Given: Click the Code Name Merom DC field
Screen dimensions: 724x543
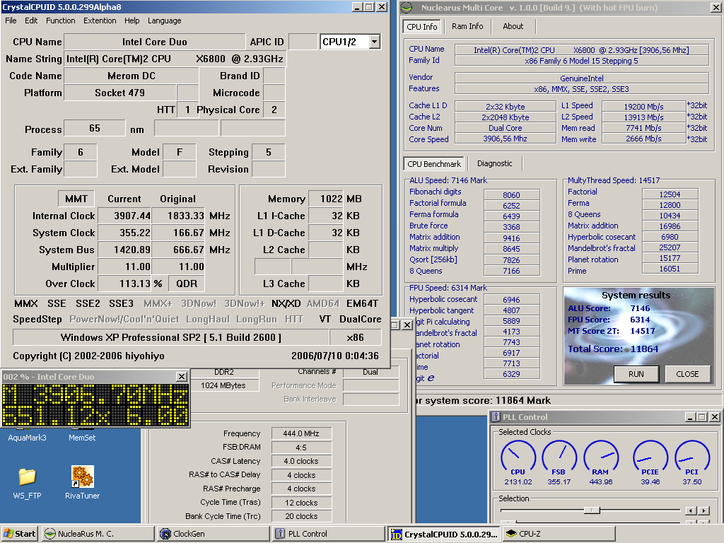Looking at the screenshot, I should (x=131, y=76).
